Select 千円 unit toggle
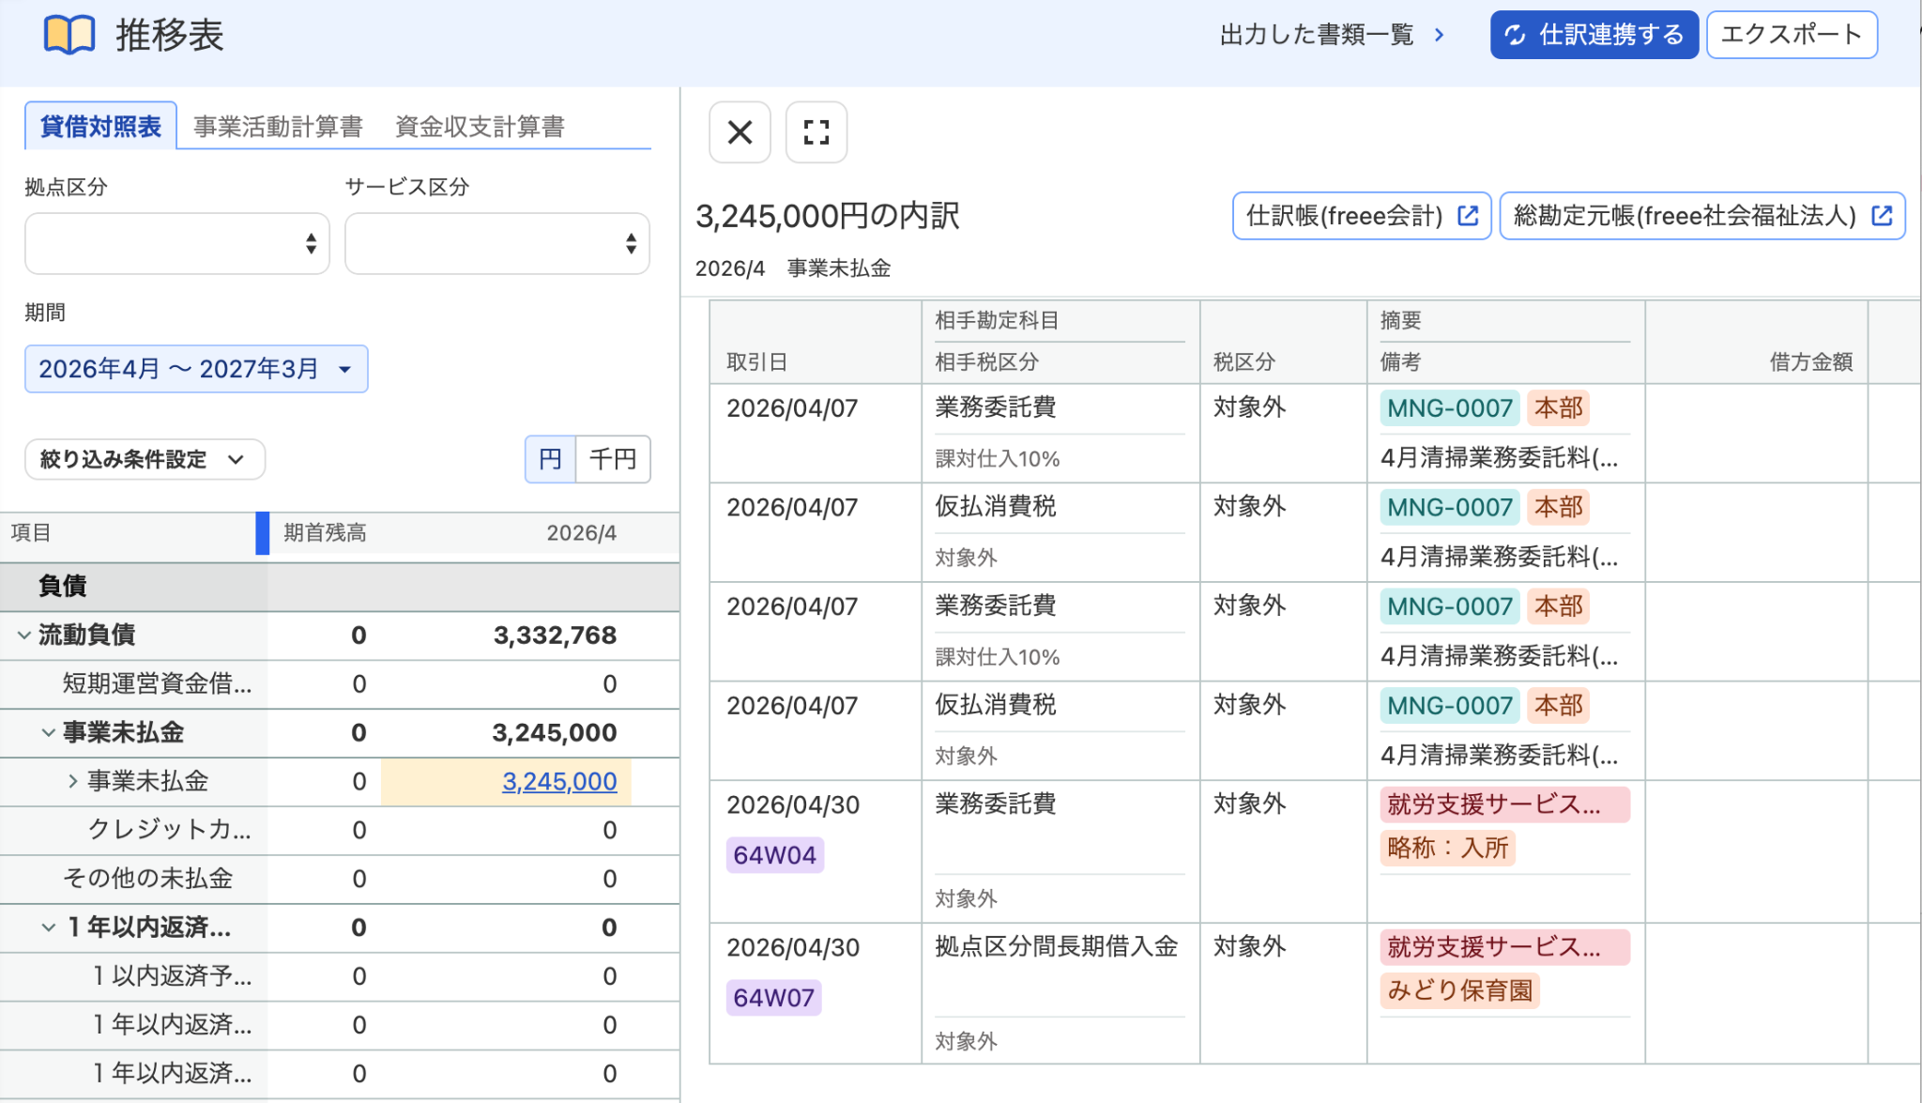This screenshot has width=1922, height=1103. pyautogui.click(x=613, y=459)
